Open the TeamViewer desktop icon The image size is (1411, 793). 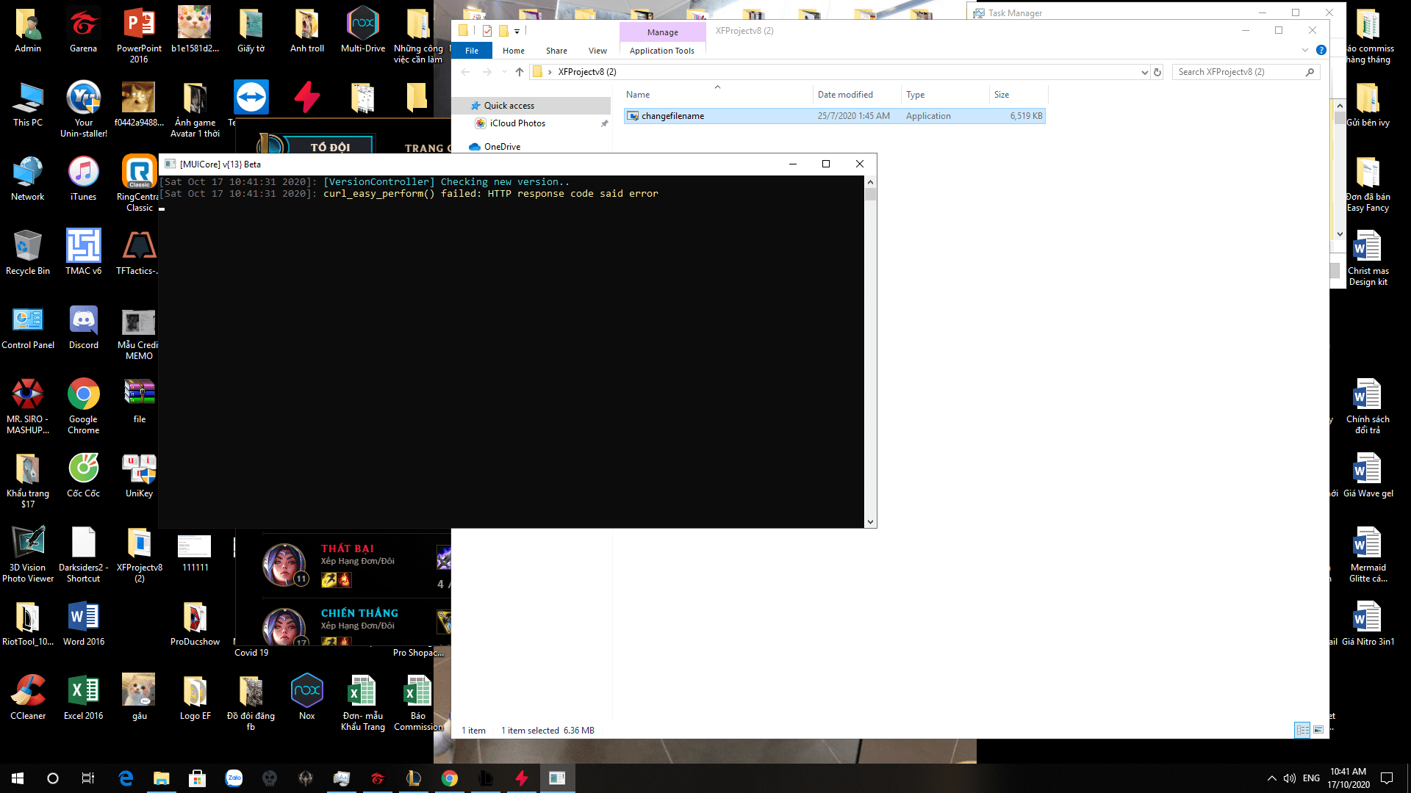coord(251,98)
